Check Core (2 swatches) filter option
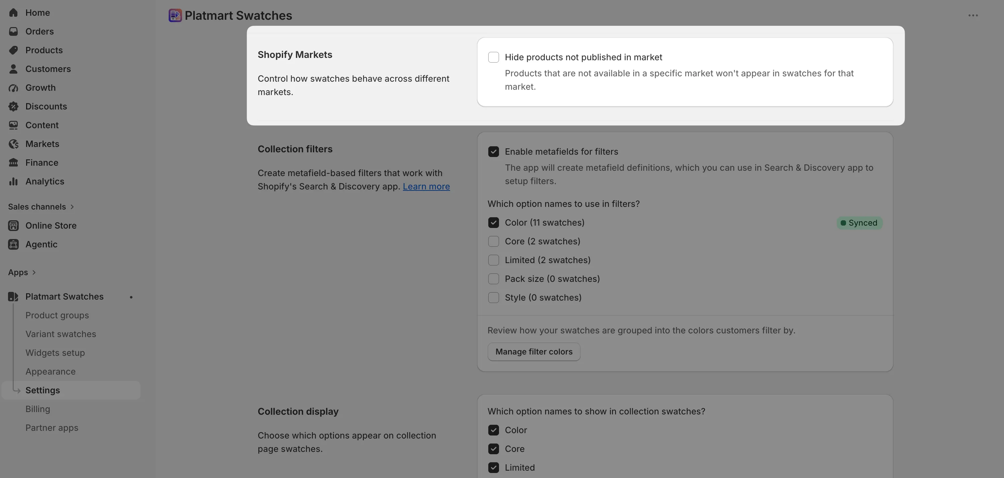The width and height of the screenshot is (1004, 478). (x=493, y=241)
